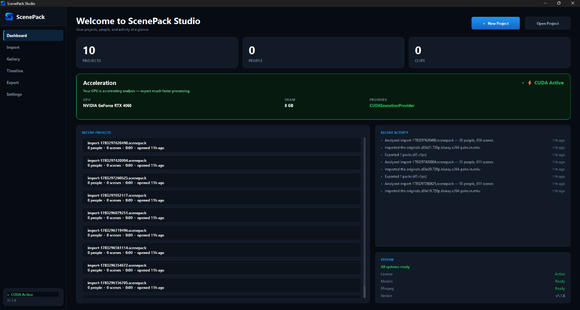Click the CUDAExecutionProvider value
Viewport: 580px width, 310px height.
[392, 105]
